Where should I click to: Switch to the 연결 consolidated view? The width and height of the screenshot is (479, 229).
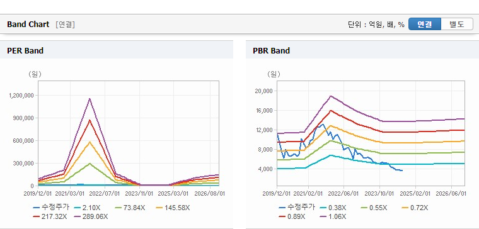click(x=425, y=24)
